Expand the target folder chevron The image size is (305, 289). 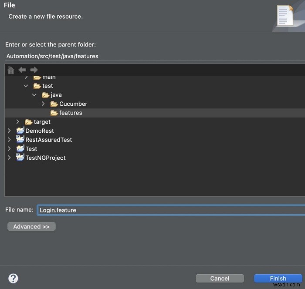coord(18,122)
